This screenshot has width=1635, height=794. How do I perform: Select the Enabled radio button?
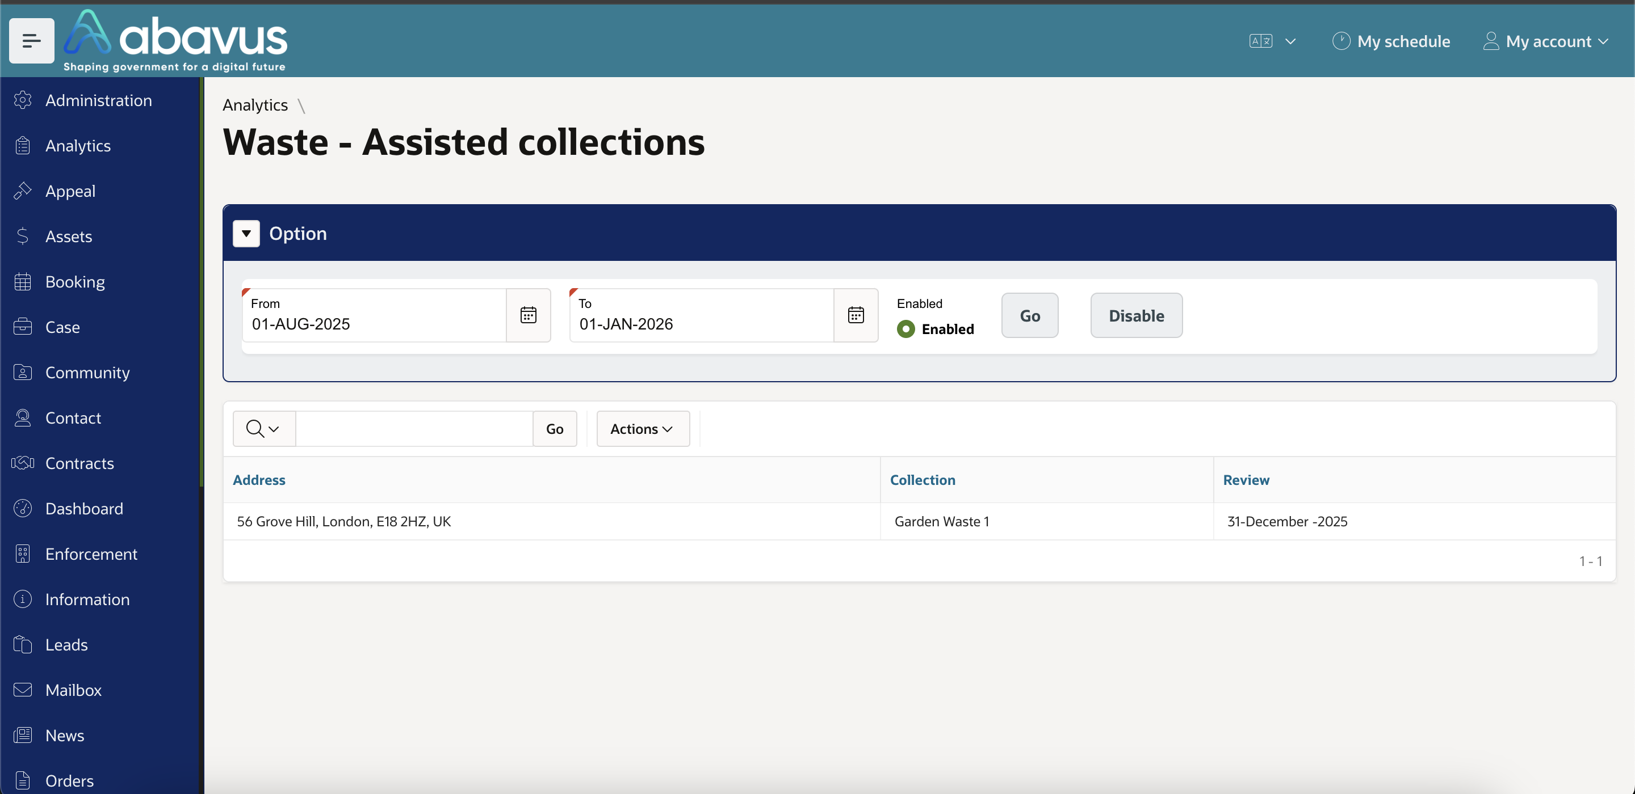coord(905,329)
